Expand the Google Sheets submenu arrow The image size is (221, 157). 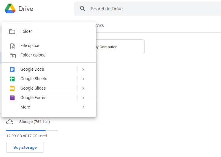(83, 79)
